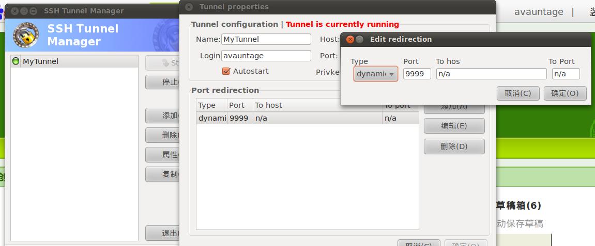This screenshot has height=246, width=595.
Task: Select the dynamic 9999 redirection row
Action: point(308,118)
